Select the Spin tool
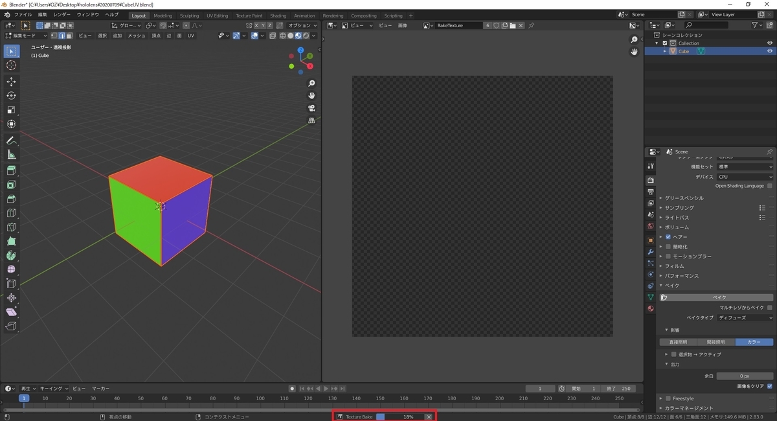The width and height of the screenshot is (777, 421). point(11,256)
